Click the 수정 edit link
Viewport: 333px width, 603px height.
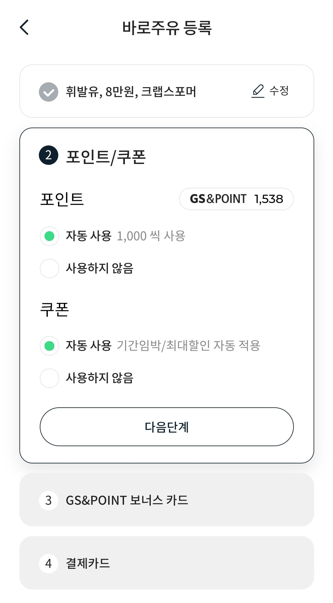pyautogui.click(x=279, y=91)
